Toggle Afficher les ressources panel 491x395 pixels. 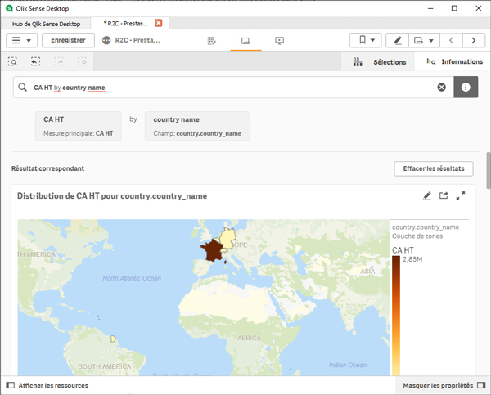coord(47,385)
